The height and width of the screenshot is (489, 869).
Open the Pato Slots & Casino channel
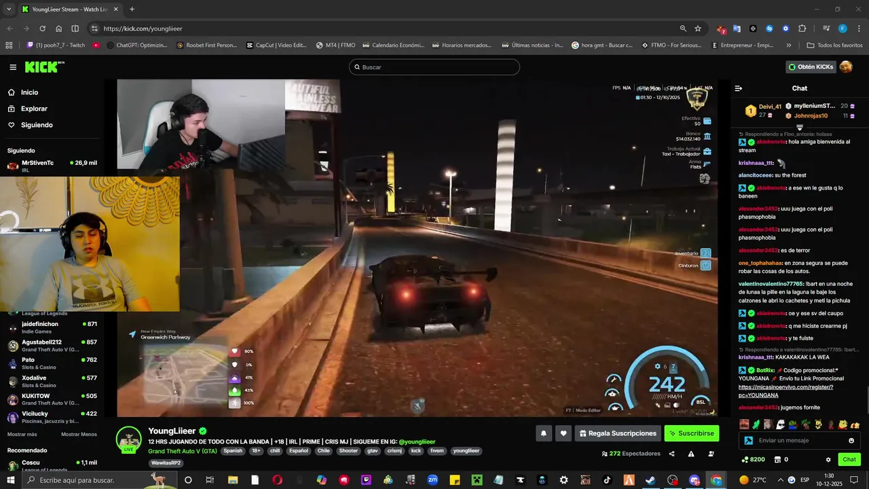(52, 363)
